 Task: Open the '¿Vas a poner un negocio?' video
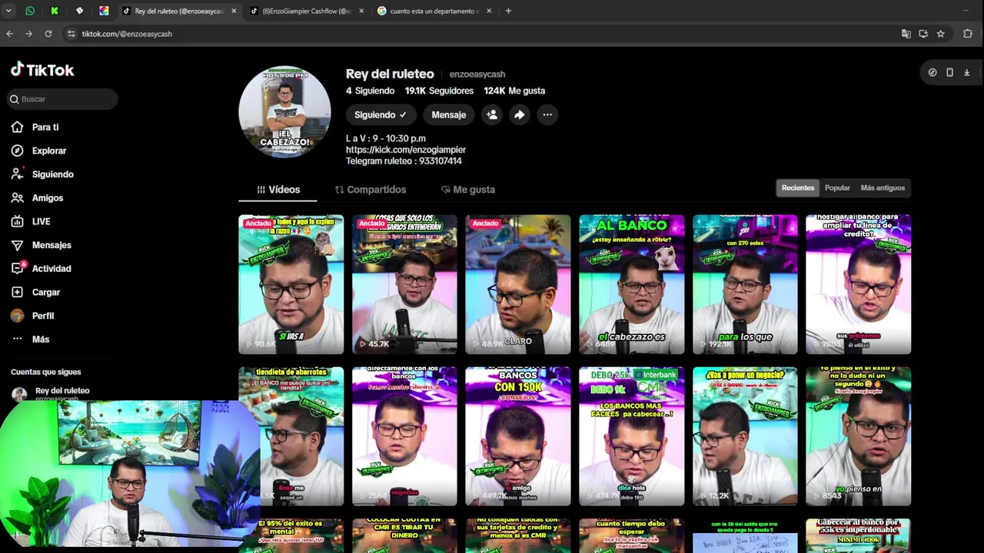point(745,436)
